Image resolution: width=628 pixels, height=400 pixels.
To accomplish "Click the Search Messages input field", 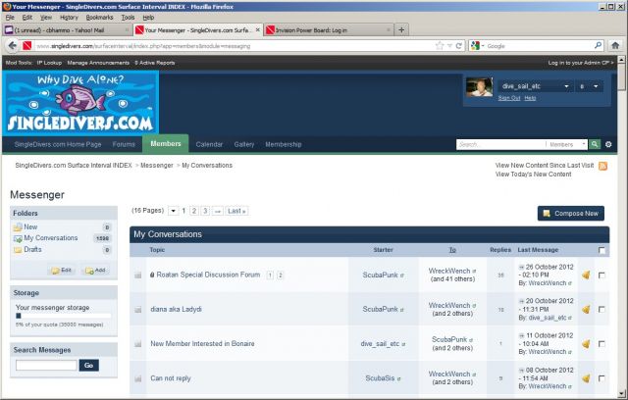I will pyautogui.click(x=46, y=366).
